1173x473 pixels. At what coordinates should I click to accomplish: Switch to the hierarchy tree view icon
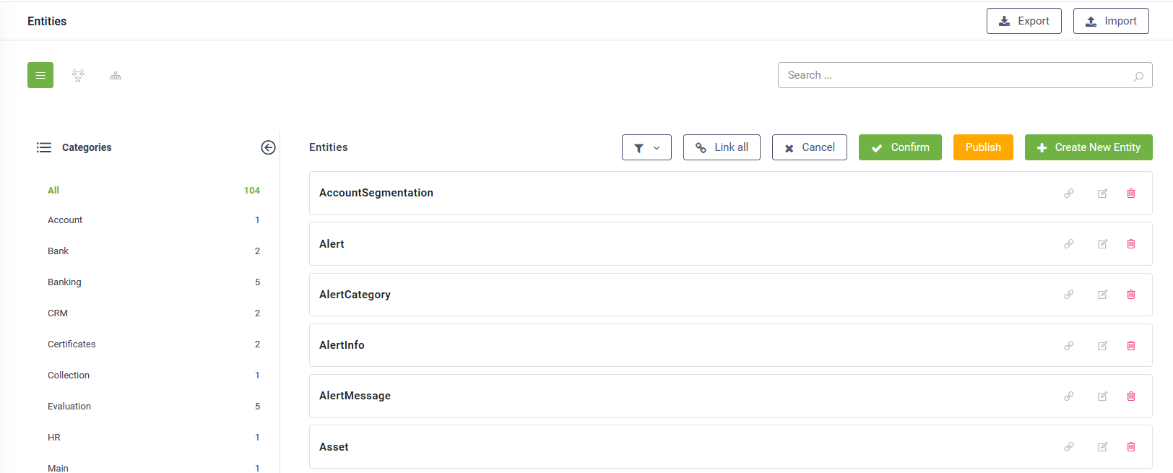tap(116, 75)
